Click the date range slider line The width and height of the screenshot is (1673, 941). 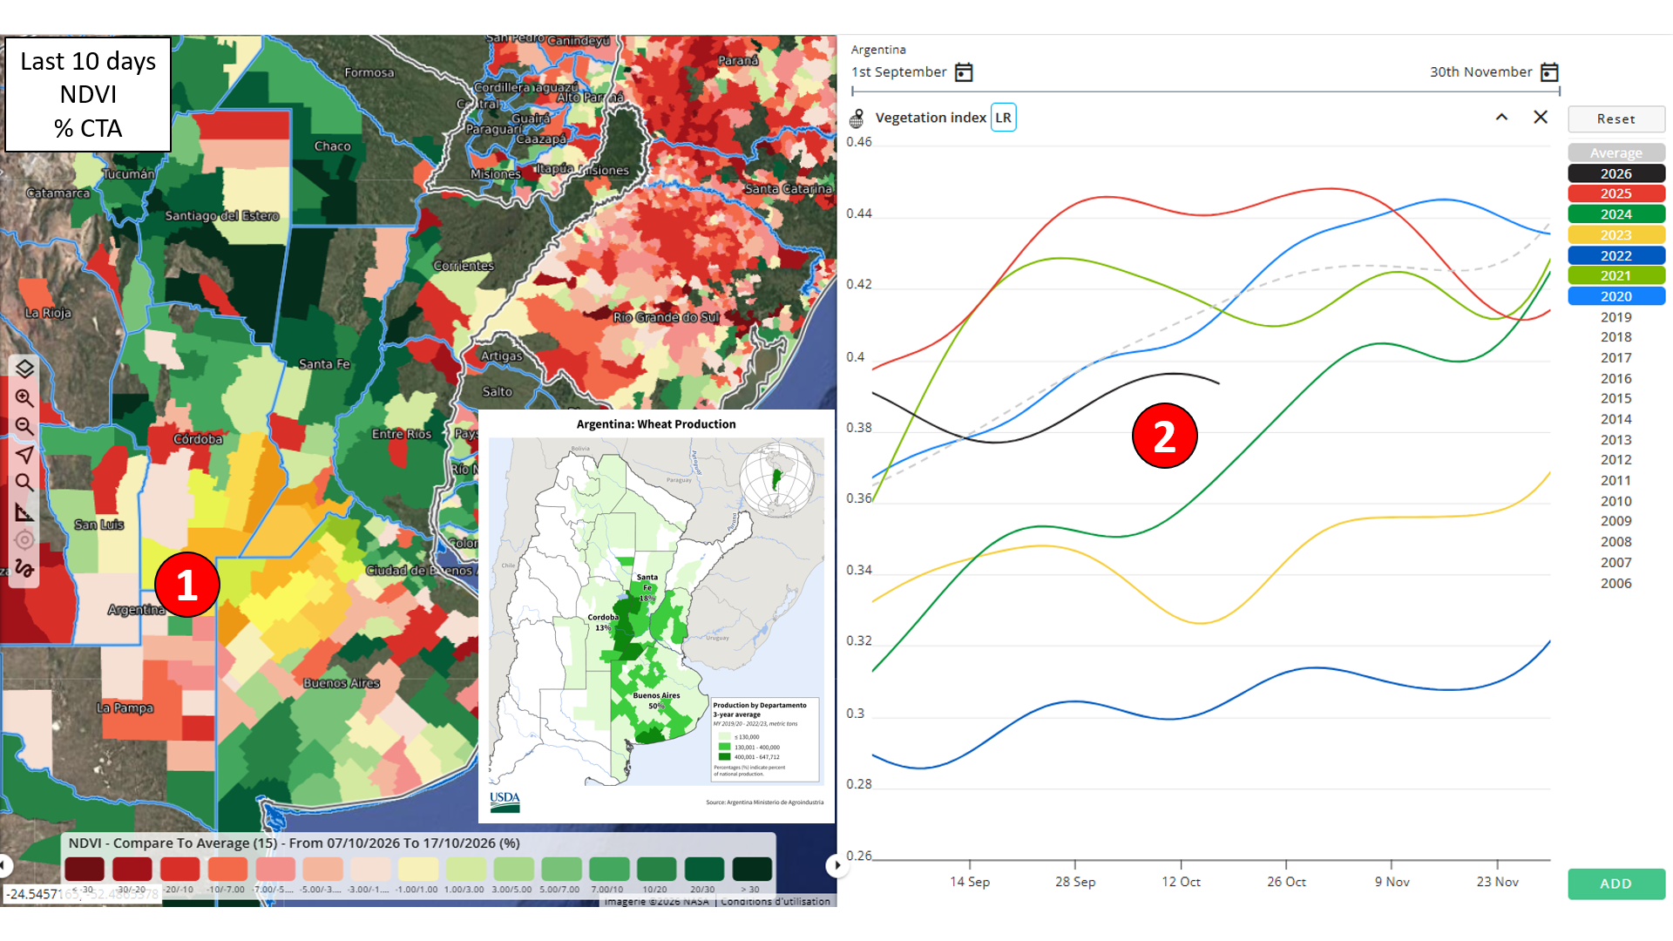(x=1206, y=91)
